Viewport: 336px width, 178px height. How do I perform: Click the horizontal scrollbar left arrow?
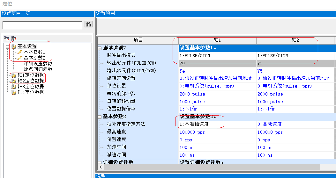pyautogui.click(x=101, y=167)
